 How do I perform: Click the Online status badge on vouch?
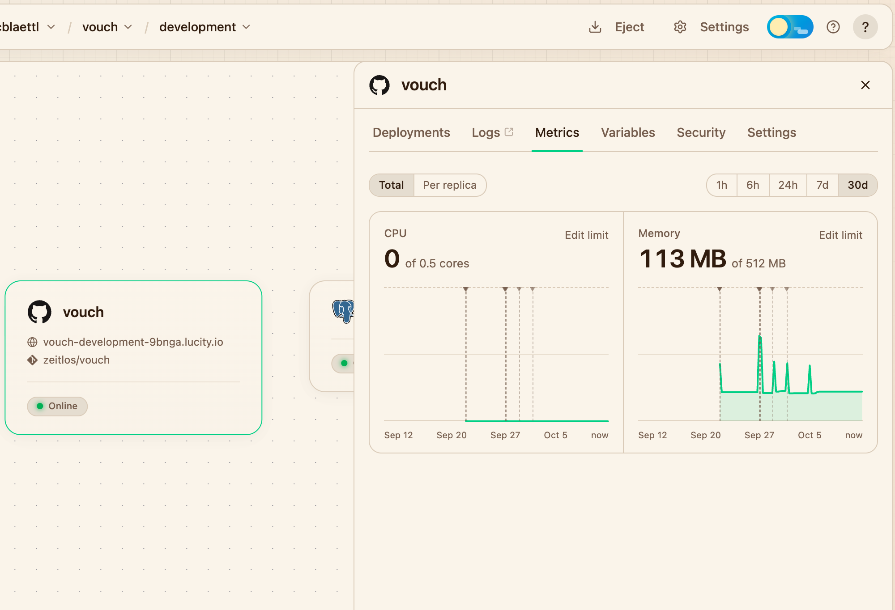coord(57,406)
